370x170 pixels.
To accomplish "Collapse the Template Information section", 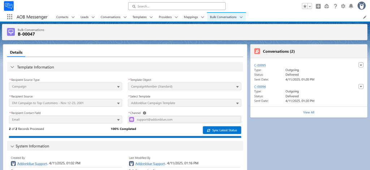I will pyautogui.click(x=13, y=67).
